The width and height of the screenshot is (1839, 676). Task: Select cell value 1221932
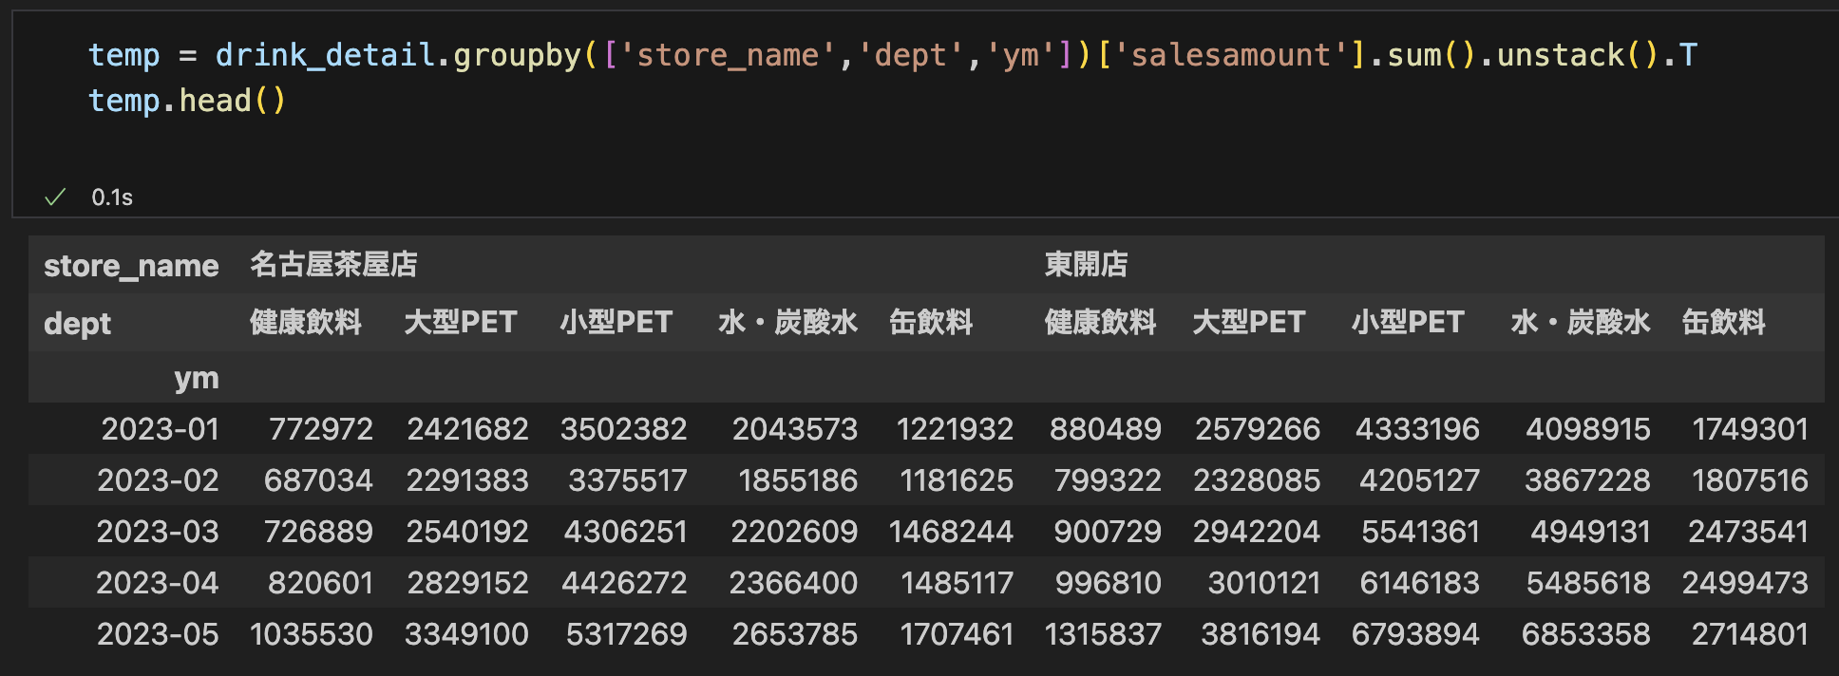[x=956, y=429]
